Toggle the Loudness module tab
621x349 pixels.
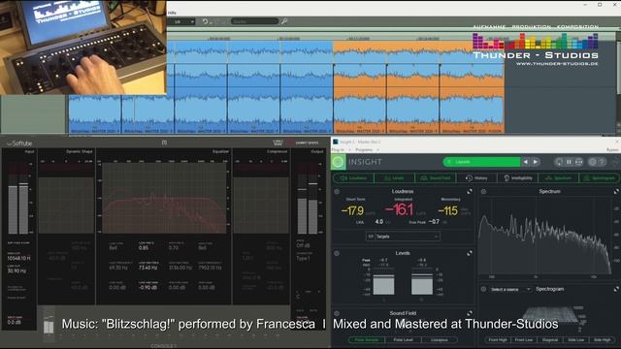(x=353, y=178)
